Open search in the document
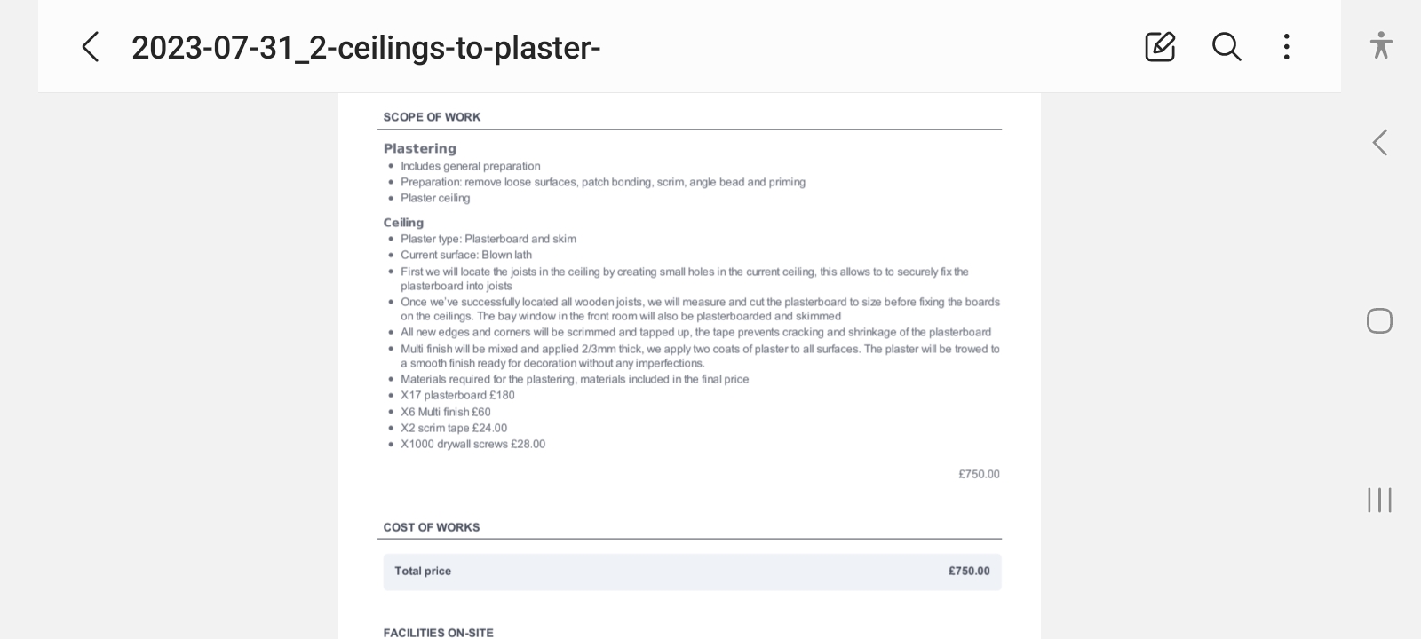This screenshot has height=639, width=1421. tap(1227, 47)
